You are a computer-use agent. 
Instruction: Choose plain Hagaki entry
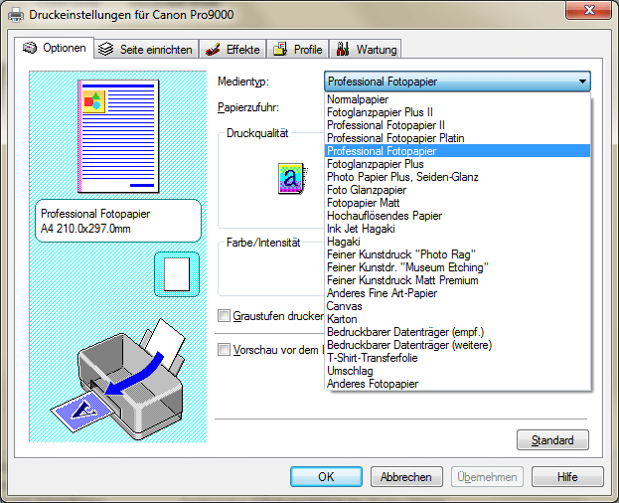tap(457, 242)
